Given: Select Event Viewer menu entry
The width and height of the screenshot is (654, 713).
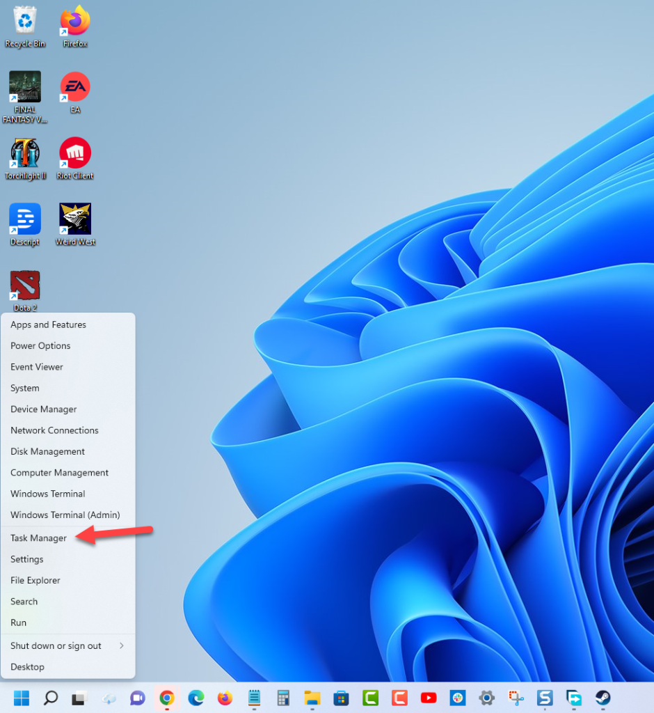Looking at the screenshot, I should click(x=68, y=367).
